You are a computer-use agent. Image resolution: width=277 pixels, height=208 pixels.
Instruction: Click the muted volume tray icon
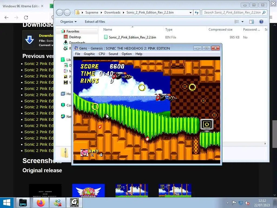click(247, 203)
